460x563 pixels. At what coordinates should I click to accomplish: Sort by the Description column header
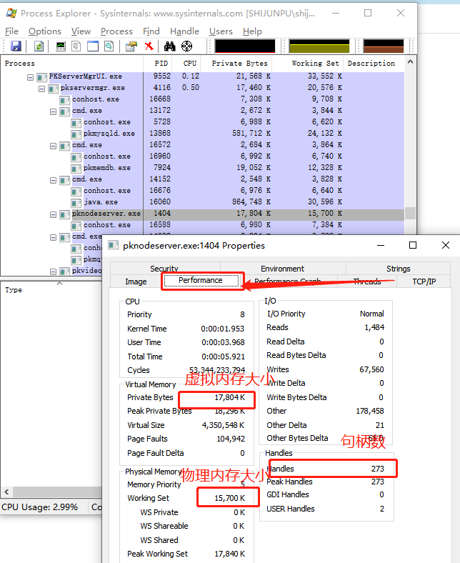pos(374,63)
